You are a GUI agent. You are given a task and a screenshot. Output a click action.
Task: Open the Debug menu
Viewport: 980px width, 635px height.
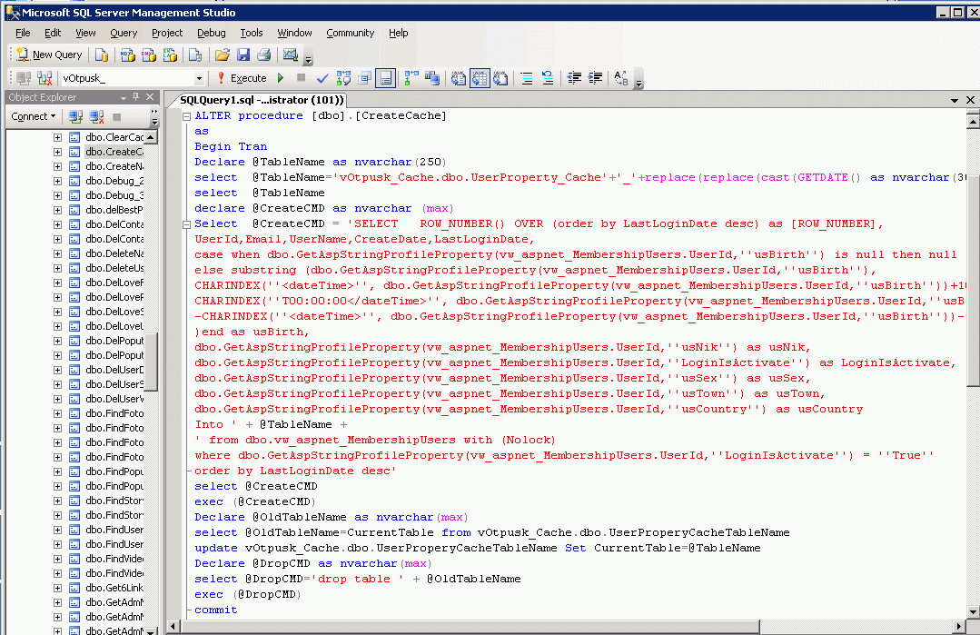[x=212, y=33]
